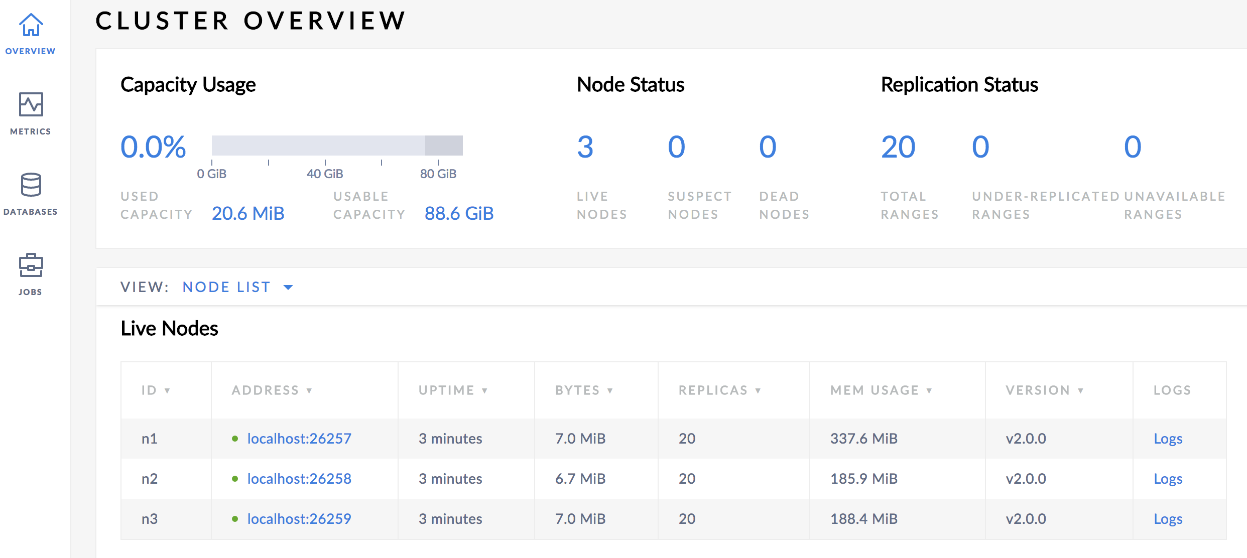Image resolution: width=1247 pixels, height=558 pixels.
Task: Open the localhost:26258 node link
Action: (299, 479)
